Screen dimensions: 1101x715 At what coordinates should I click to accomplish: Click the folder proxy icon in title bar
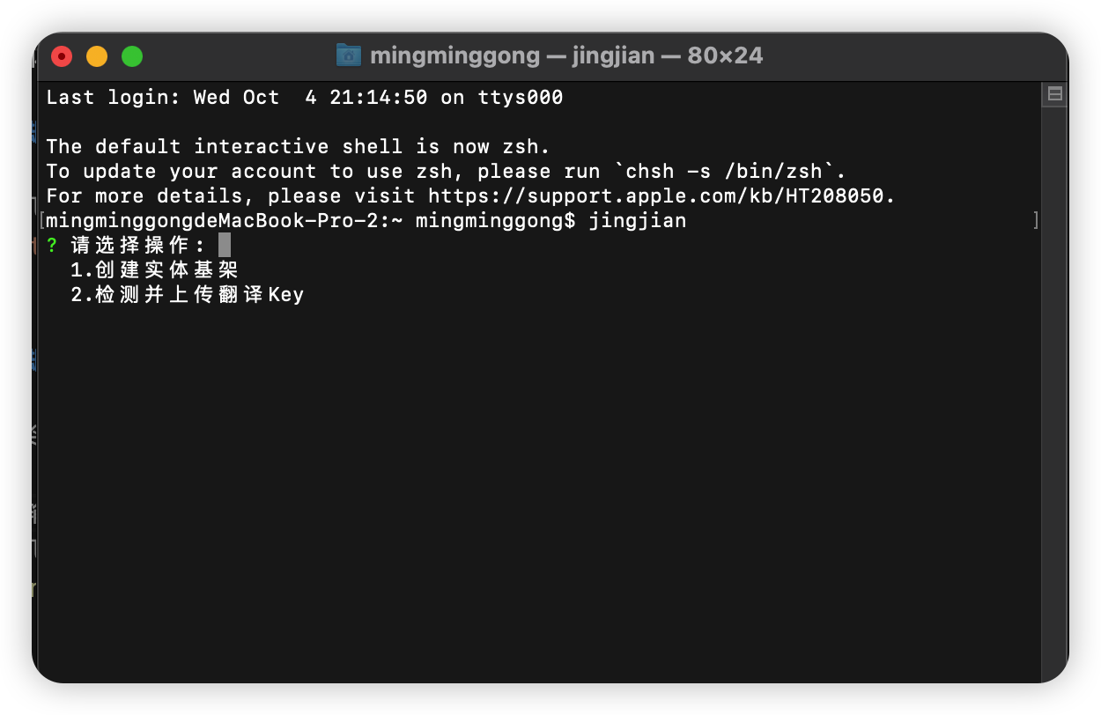(349, 55)
